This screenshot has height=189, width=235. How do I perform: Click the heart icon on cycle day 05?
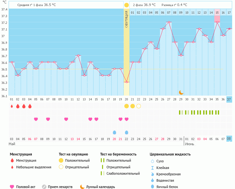(x=36, y=119)
